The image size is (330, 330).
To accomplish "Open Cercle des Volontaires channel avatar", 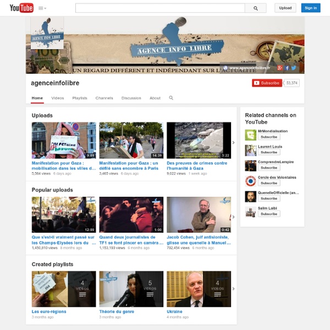I will (x=250, y=181).
